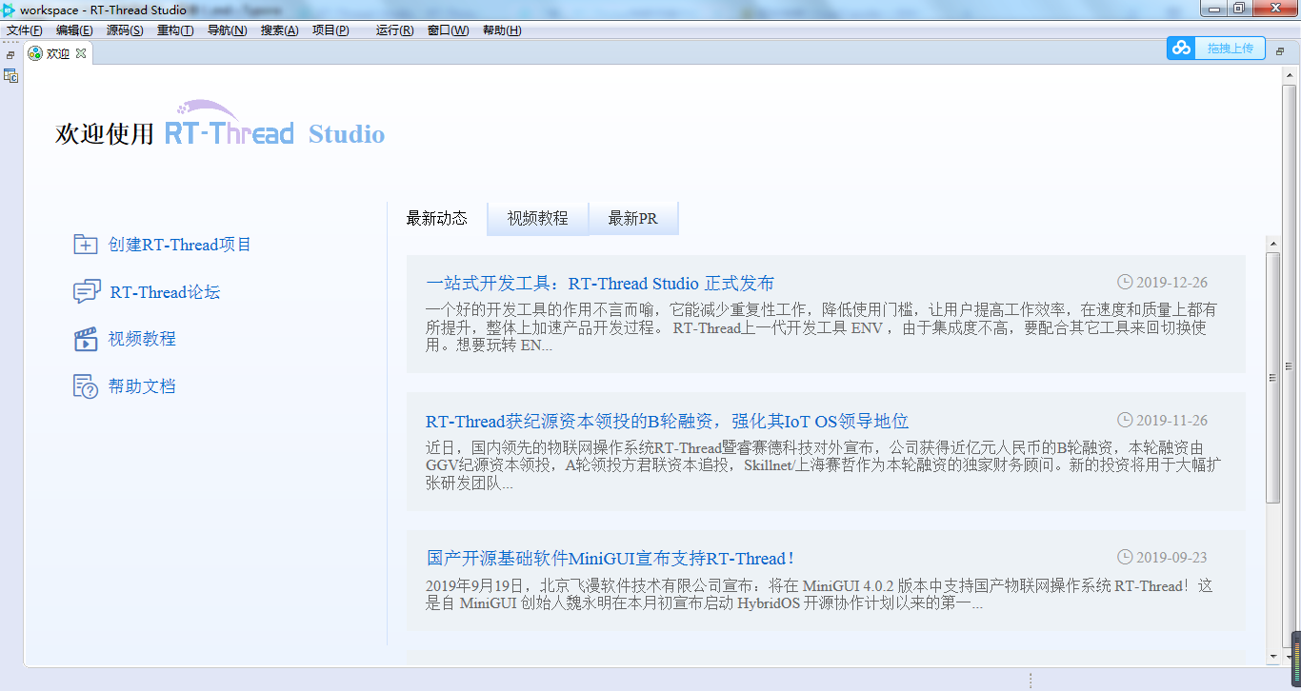
Task: Click the restore view icon in left sidebar
Action: (10, 54)
